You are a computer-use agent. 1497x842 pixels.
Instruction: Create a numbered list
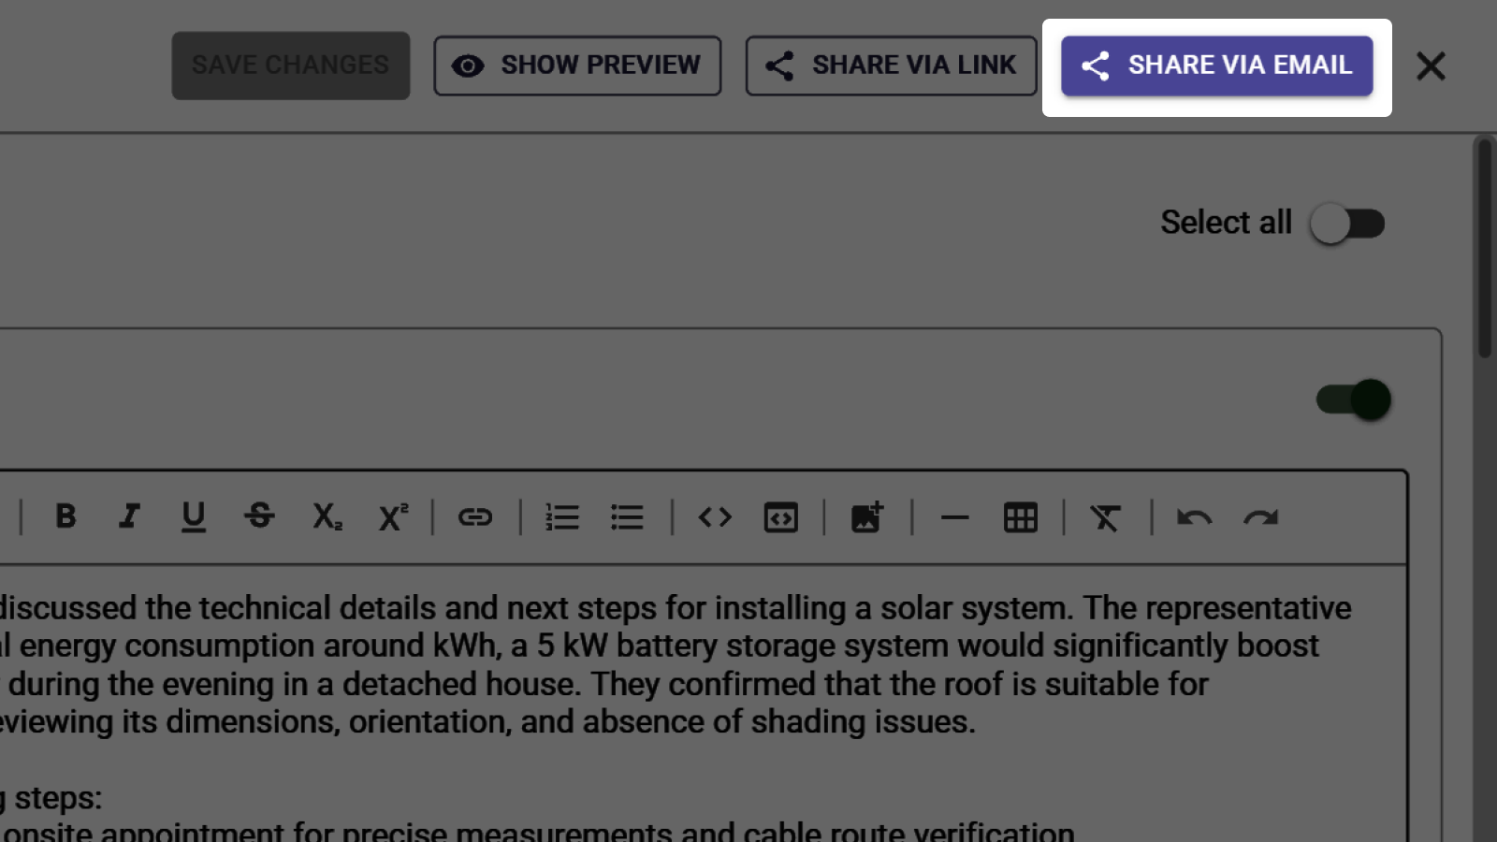coord(562,516)
